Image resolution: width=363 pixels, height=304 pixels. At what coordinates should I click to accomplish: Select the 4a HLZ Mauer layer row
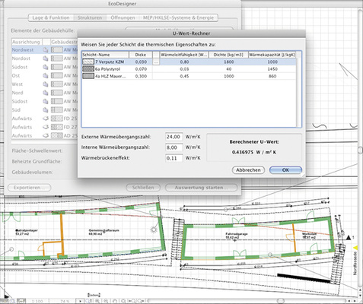pos(189,76)
